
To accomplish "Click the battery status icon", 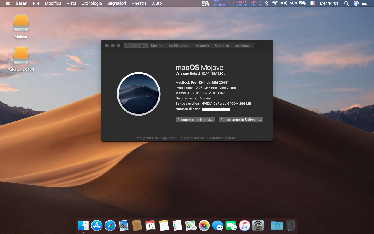I will coord(302,3).
